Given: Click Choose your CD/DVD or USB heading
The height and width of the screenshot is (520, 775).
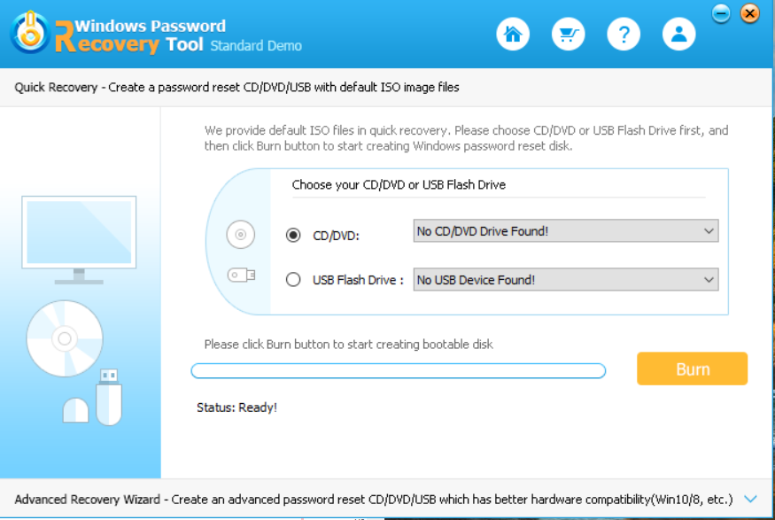Looking at the screenshot, I should pos(399,185).
